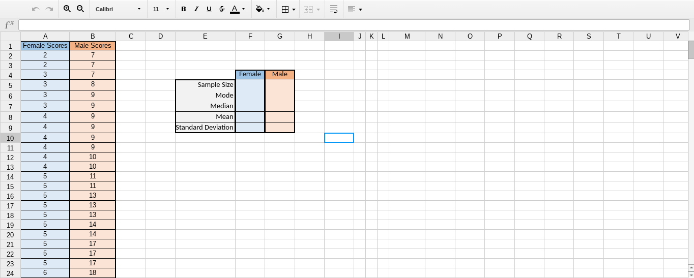Select column M header

407,36
